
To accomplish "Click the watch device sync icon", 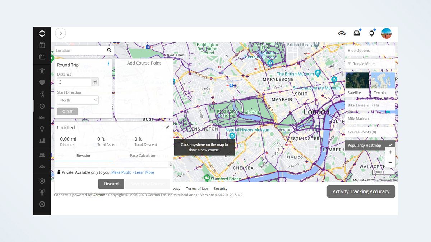I will tap(372, 33).
